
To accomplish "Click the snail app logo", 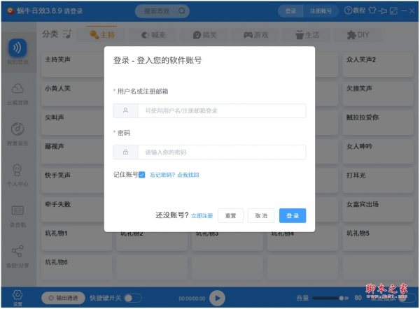I will pos(10,11).
